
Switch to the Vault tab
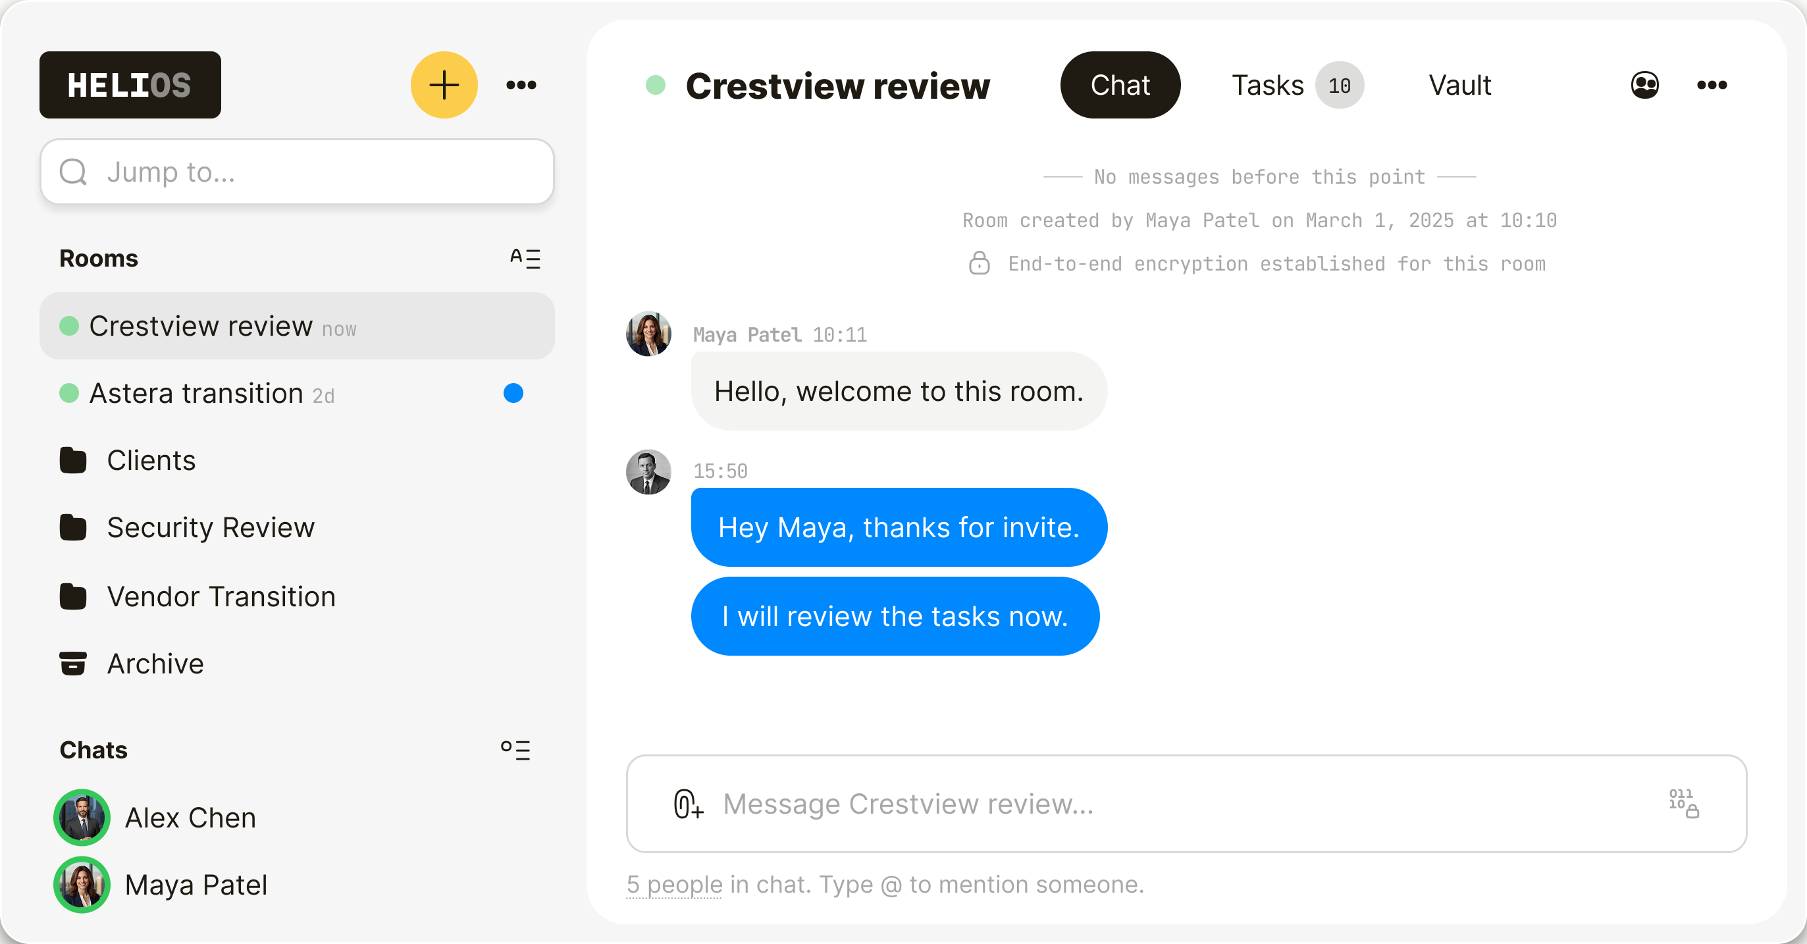1459,85
